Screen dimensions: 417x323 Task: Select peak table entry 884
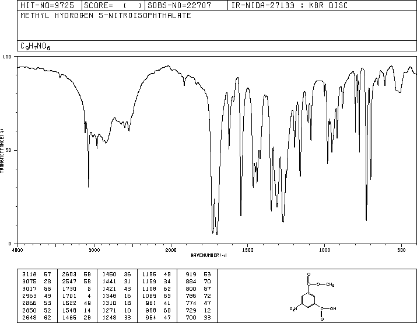tap(198, 282)
